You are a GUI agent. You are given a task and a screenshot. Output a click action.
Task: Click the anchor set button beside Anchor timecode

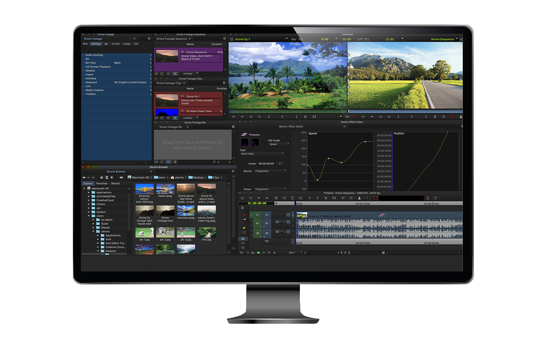[x=280, y=163]
